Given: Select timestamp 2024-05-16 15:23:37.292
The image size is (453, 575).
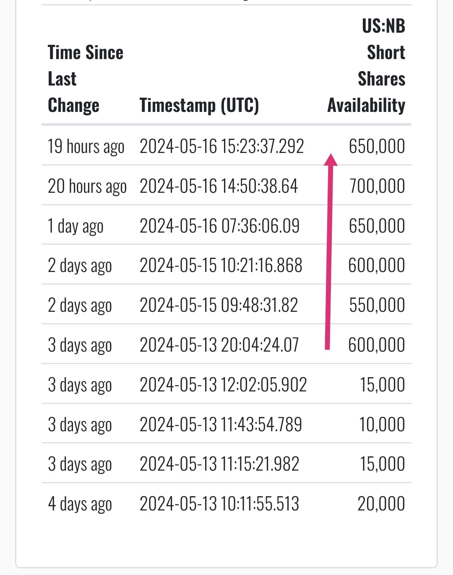Looking at the screenshot, I should (x=221, y=147).
